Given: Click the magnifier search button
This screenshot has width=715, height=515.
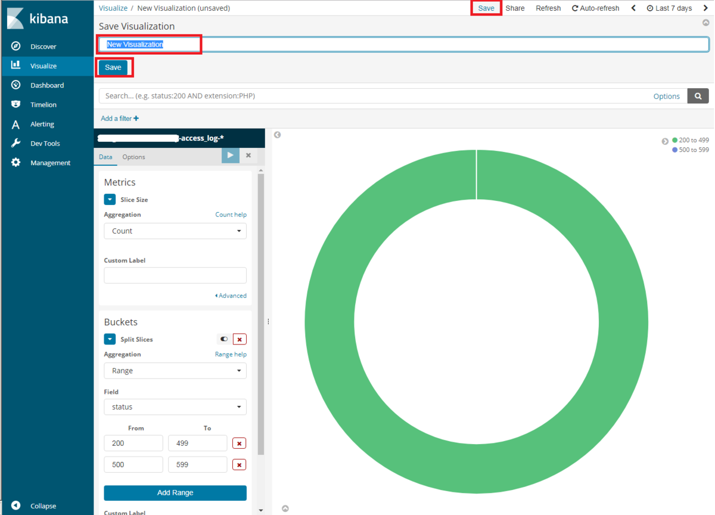Looking at the screenshot, I should pos(698,96).
